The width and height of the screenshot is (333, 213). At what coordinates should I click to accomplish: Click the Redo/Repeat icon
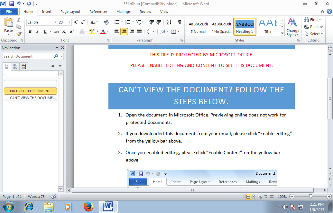29,4
